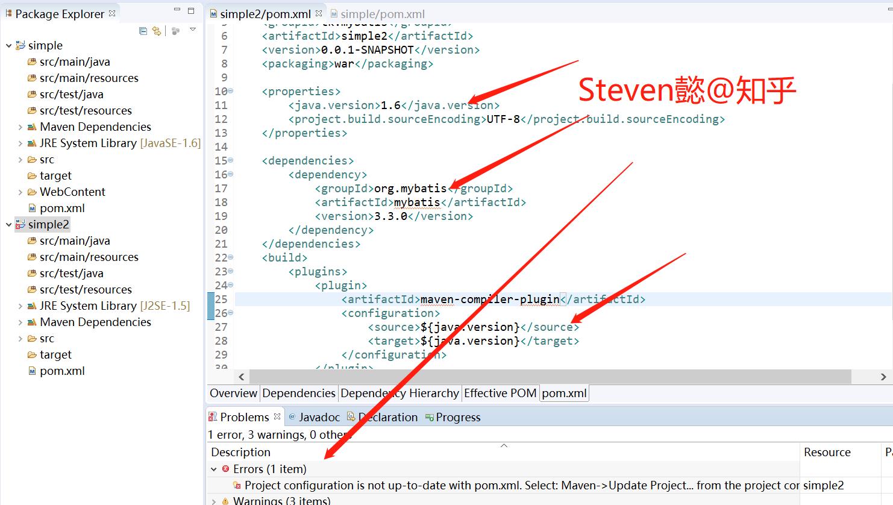Select the Overview tab of the editor
This screenshot has height=505, width=893.
(x=233, y=393)
